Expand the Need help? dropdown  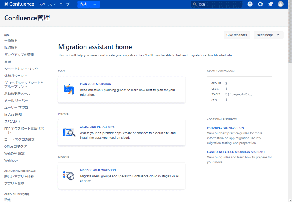[x=268, y=35]
